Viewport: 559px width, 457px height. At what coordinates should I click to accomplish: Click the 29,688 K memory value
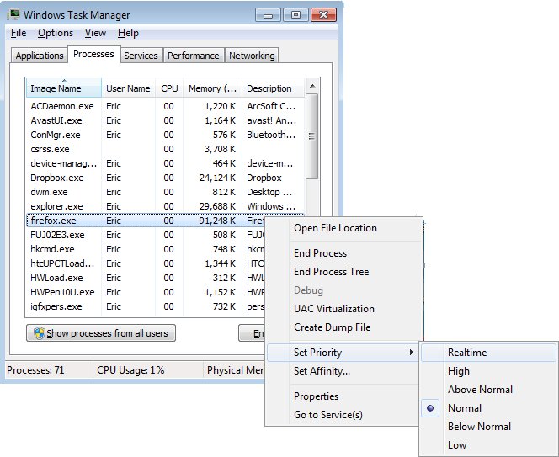217,206
